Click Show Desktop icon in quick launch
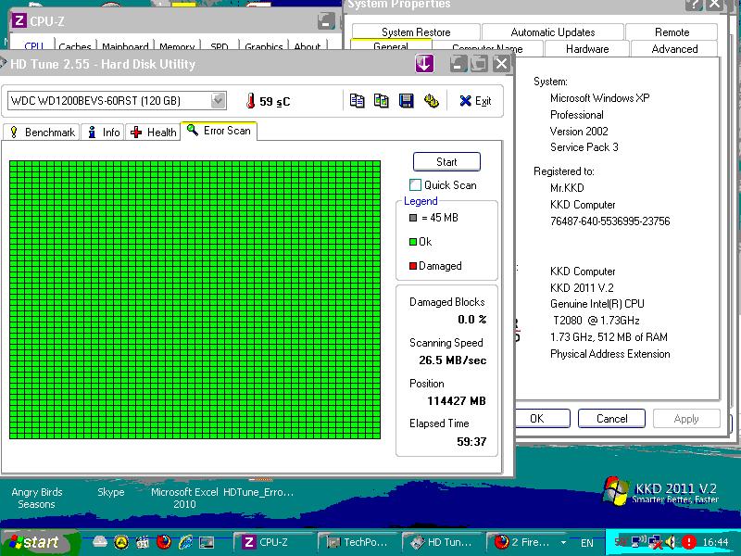The image size is (741, 556). click(x=206, y=542)
